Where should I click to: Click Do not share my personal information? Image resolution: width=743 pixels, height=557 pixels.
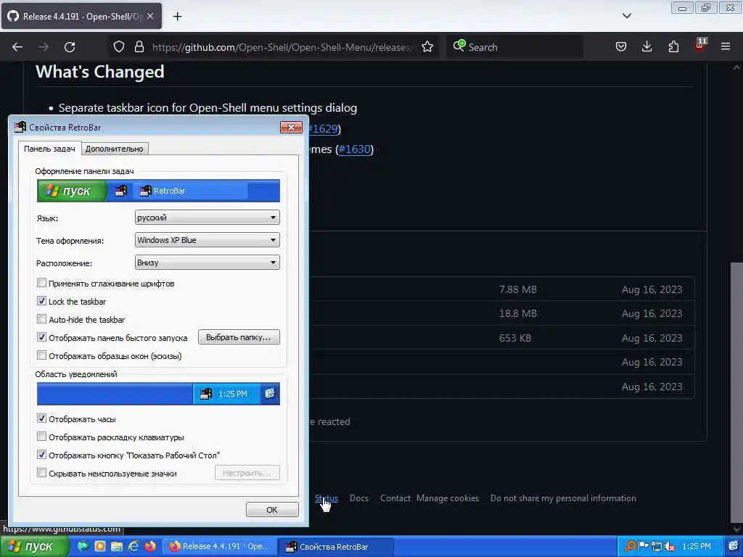click(563, 498)
